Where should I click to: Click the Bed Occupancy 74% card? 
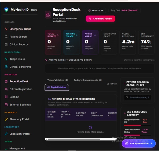[x=146, y=42]
